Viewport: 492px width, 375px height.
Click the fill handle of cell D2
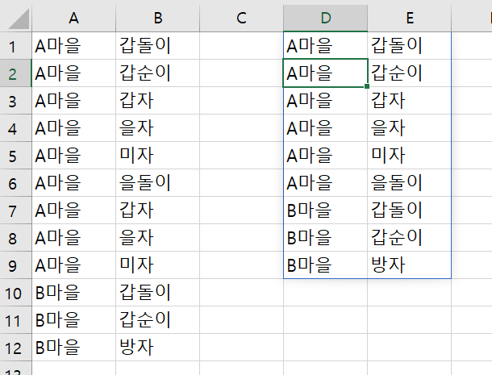[x=367, y=86]
